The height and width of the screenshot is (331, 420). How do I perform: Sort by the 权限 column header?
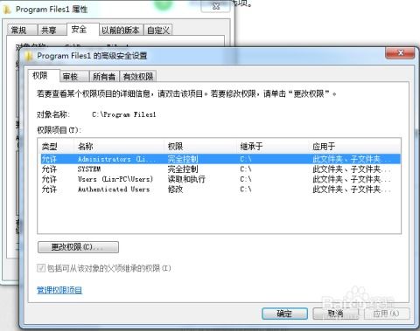point(200,146)
